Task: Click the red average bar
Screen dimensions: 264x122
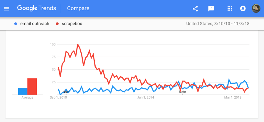Action: point(32,86)
